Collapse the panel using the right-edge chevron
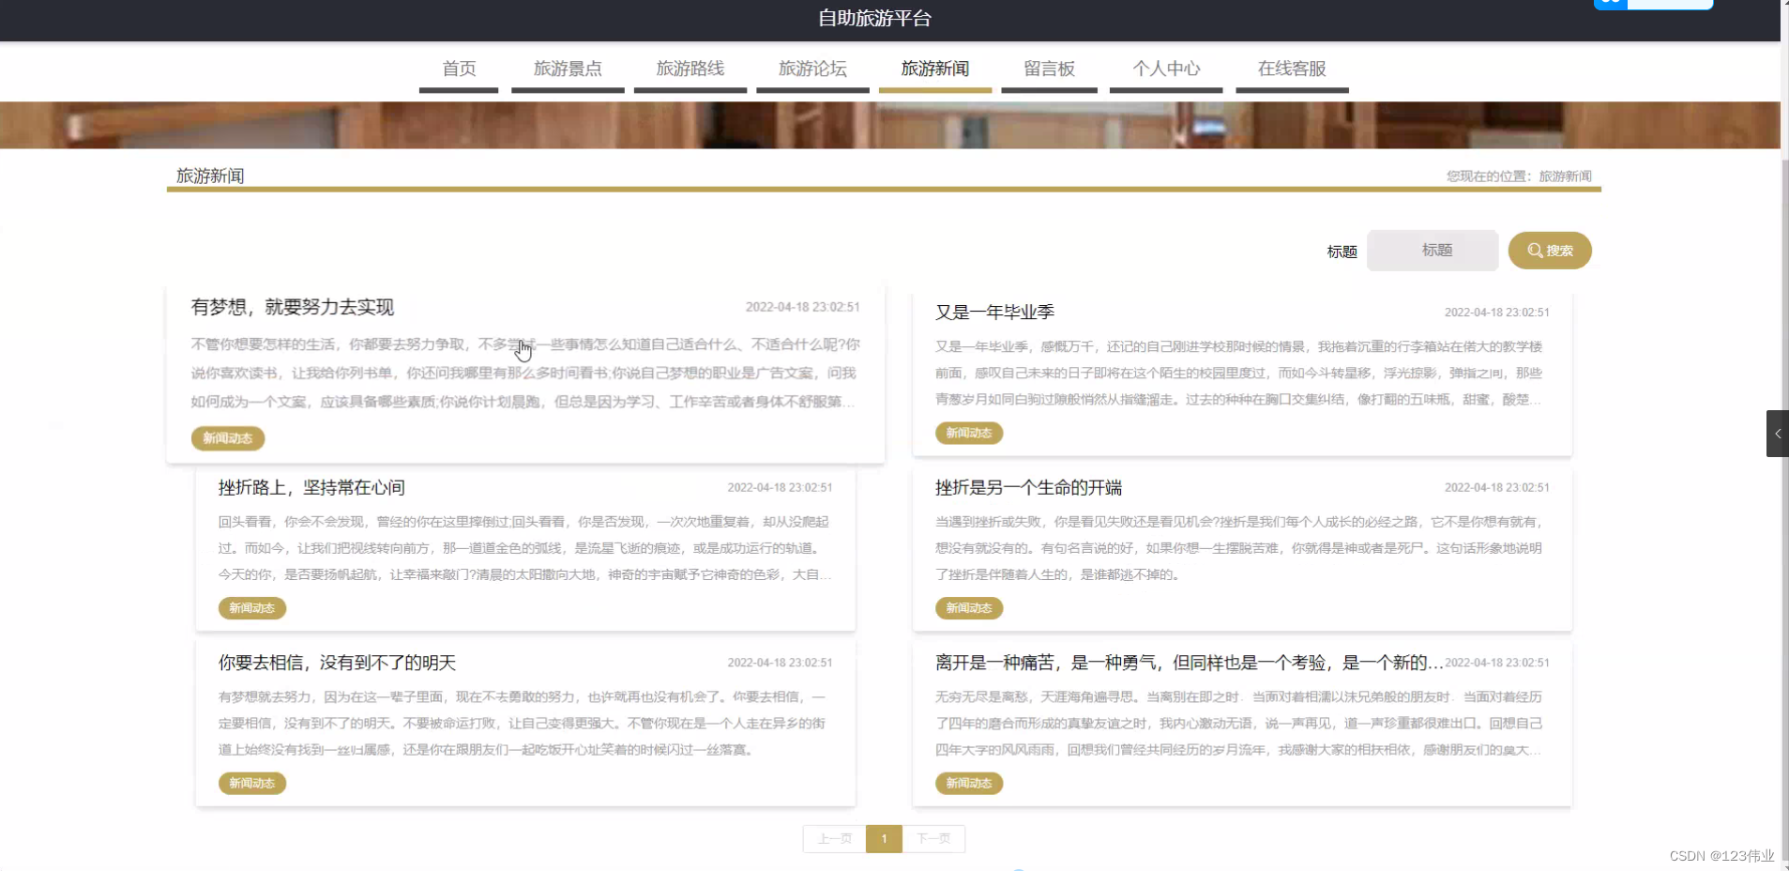Image resolution: width=1789 pixels, height=871 pixels. [x=1776, y=433]
